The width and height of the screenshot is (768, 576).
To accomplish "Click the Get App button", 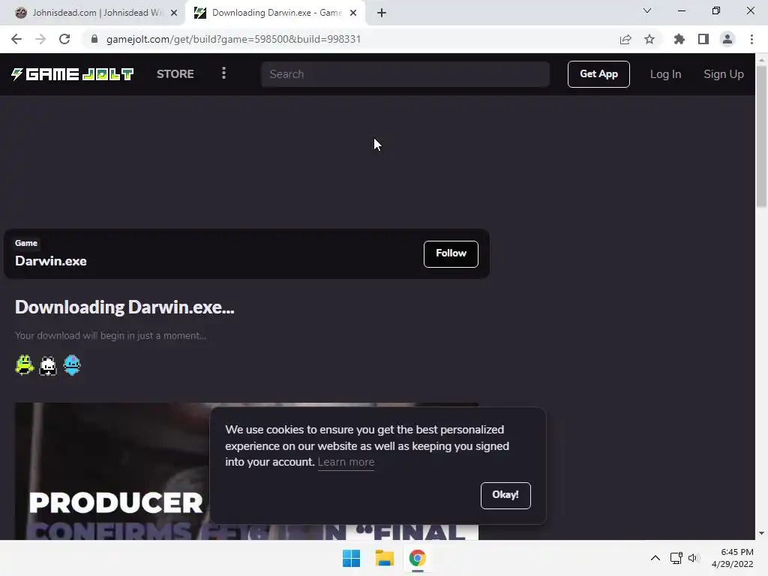I will pyautogui.click(x=598, y=74).
